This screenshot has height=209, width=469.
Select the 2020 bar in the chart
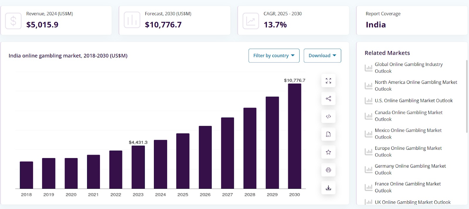(71, 173)
